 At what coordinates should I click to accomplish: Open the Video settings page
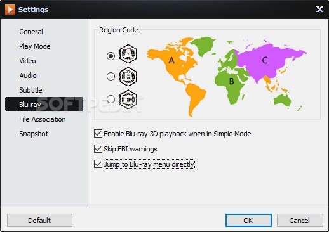(27, 61)
